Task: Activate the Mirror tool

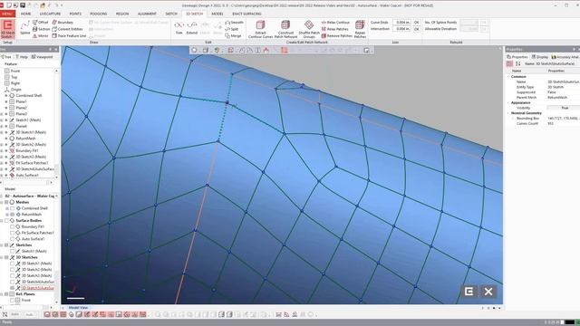Action: tap(41, 36)
